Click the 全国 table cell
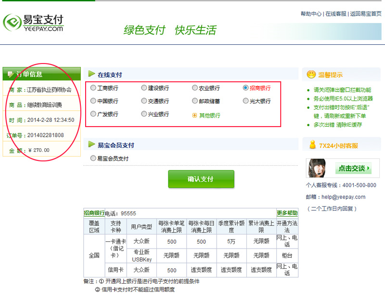Screen dimensions: 385x301 coord(94,256)
